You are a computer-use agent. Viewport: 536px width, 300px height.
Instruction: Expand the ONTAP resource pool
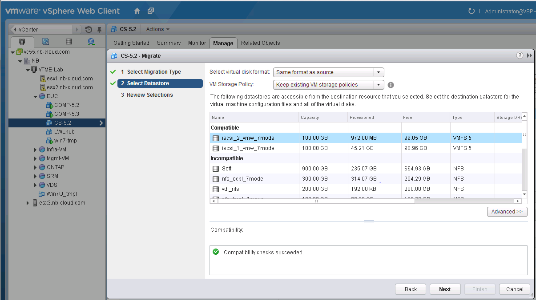coord(35,167)
